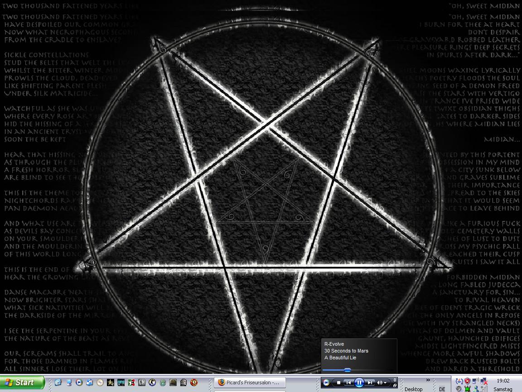The height and width of the screenshot is (392, 522).
Task: Open the disconnected network tray icon
Action: tap(483, 381)
